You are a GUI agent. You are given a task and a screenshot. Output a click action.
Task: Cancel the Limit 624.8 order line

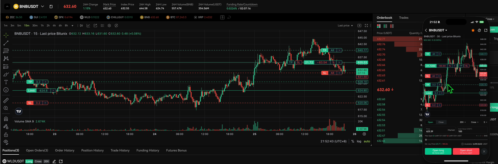pyautogui.click(x=53, y=90)
